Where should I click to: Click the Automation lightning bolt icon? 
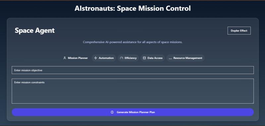pyautogui.click(x=96, y=58)
